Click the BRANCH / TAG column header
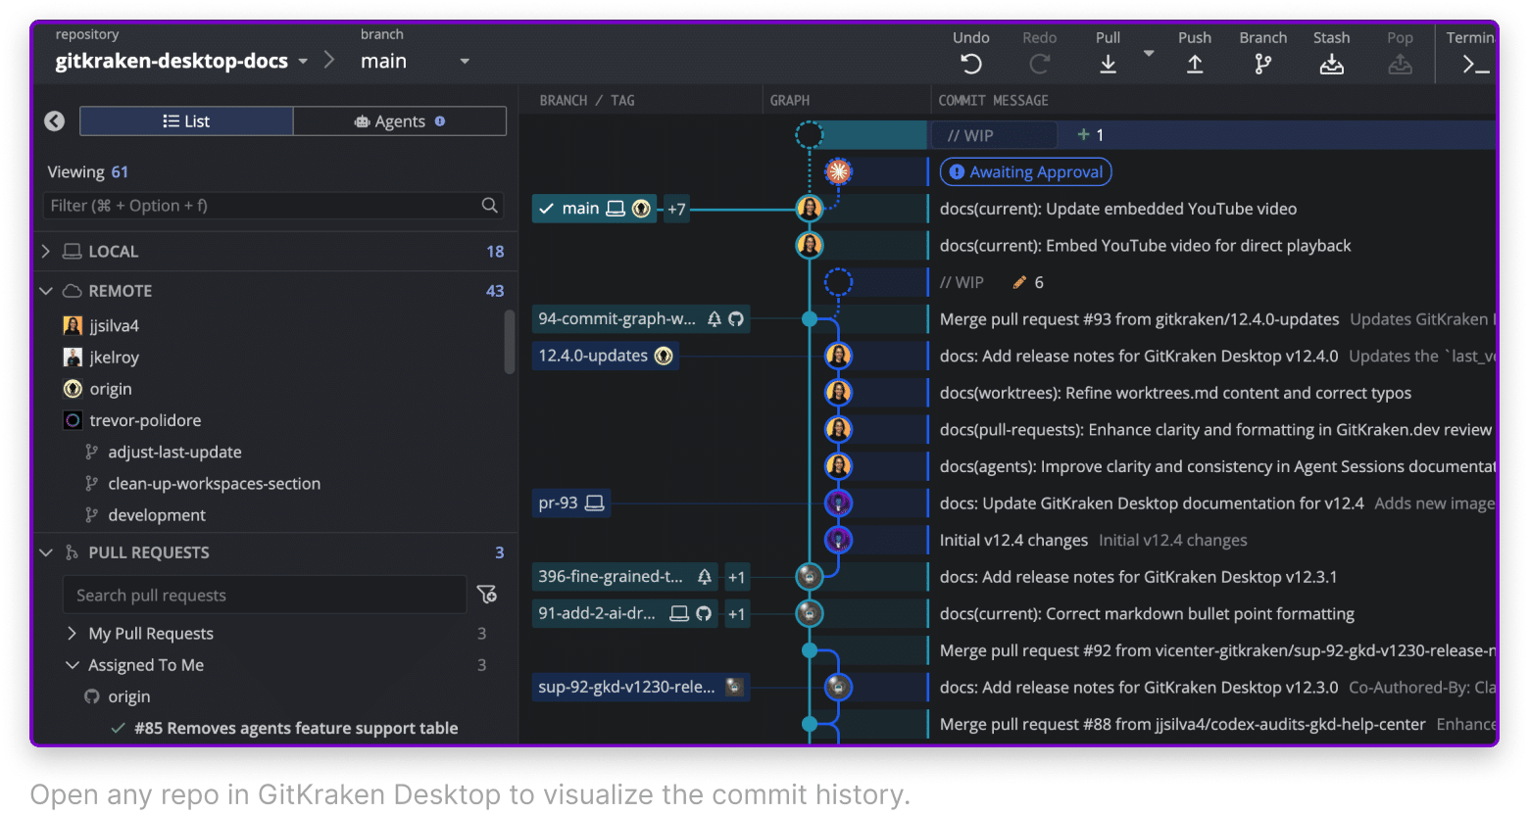The width and height of the screenshot is (1529, 814). pos(587,101)
